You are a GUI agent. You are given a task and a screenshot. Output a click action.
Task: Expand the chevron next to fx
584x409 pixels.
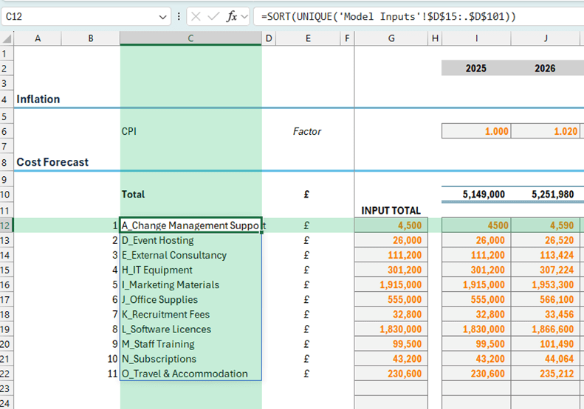point(244,16)
